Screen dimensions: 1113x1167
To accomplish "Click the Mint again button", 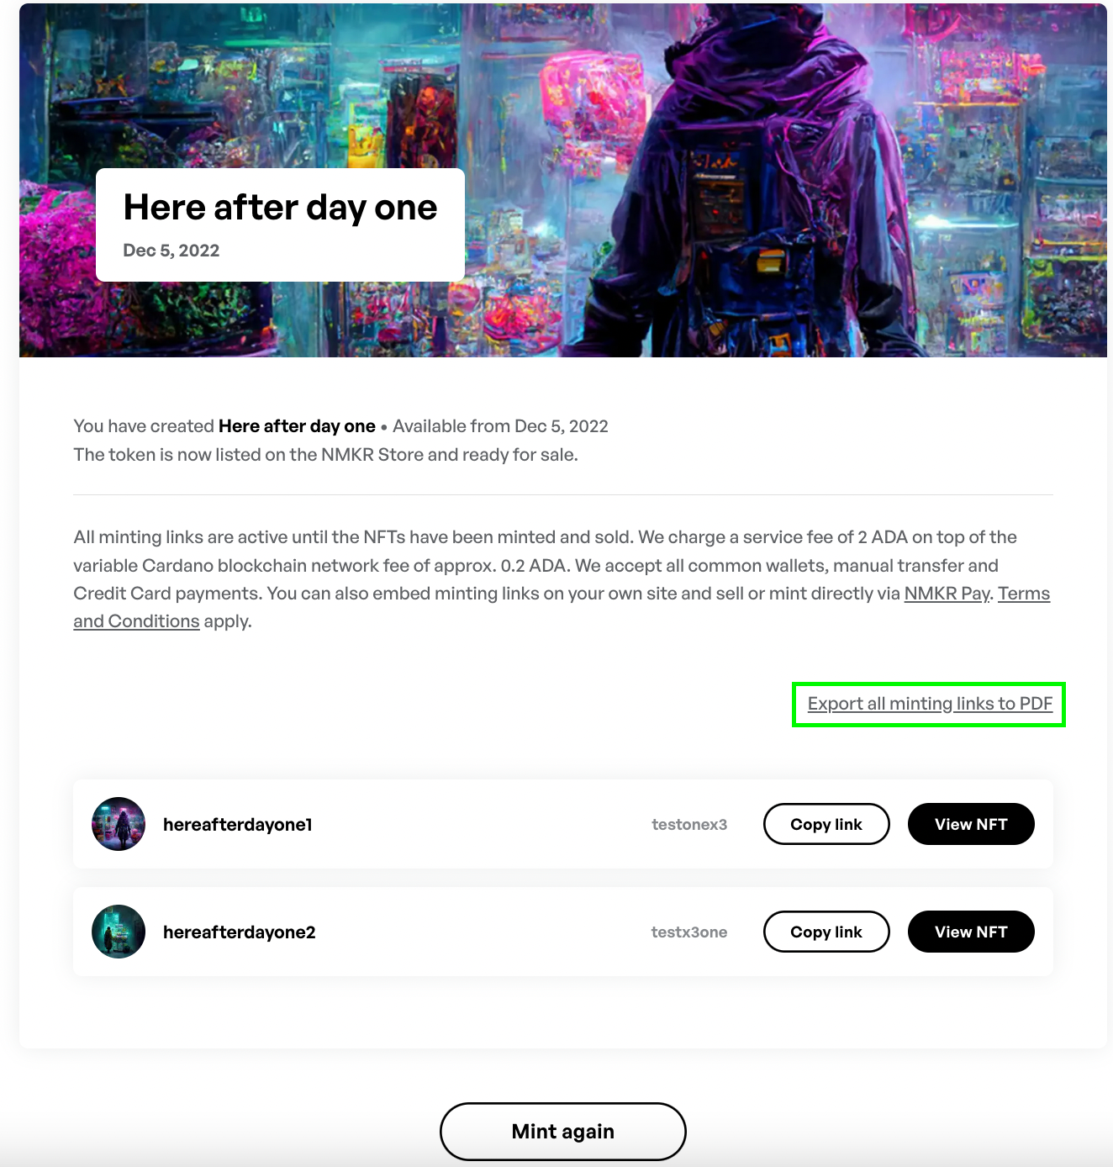I will 563,1132.
